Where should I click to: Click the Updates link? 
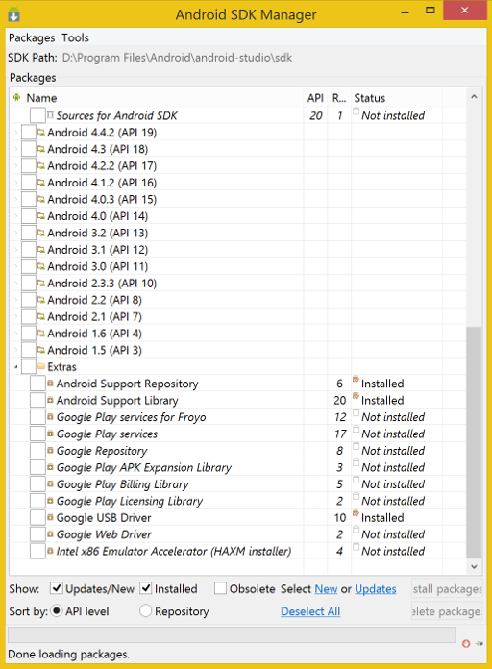pos(375,589)
